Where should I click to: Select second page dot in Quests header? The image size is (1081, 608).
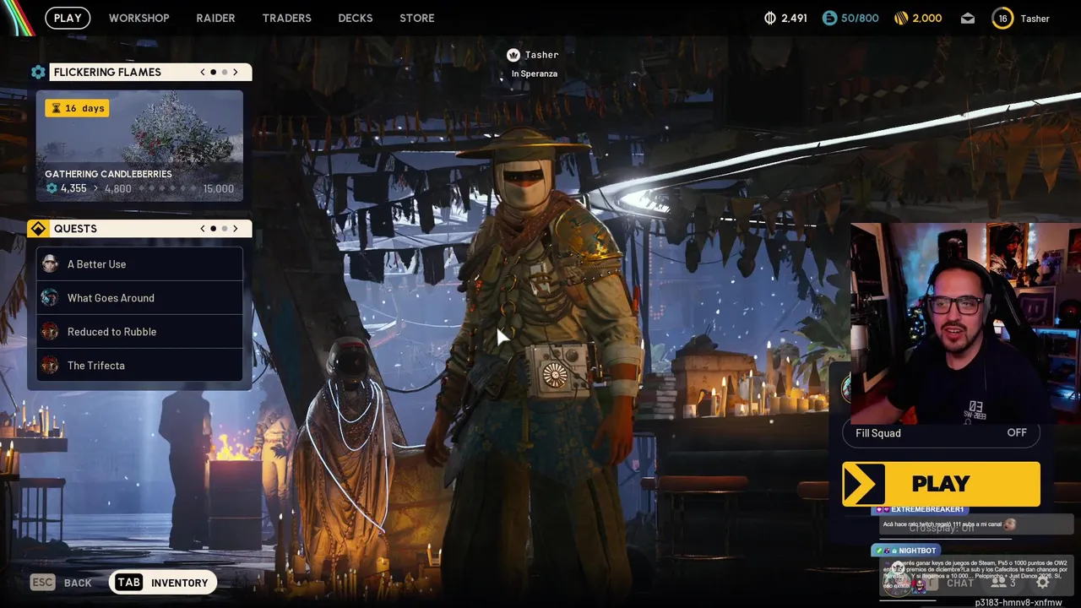225,229
